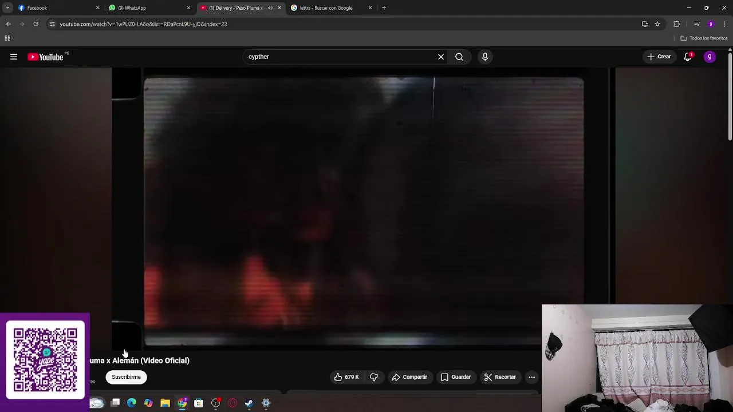Image resolution: width=733 pixels, height=412 pixels.
Task: Share the video via Compartir
Action: [409, 377]
